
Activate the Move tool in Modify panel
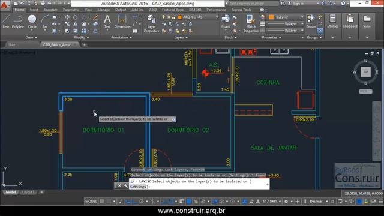67,17
